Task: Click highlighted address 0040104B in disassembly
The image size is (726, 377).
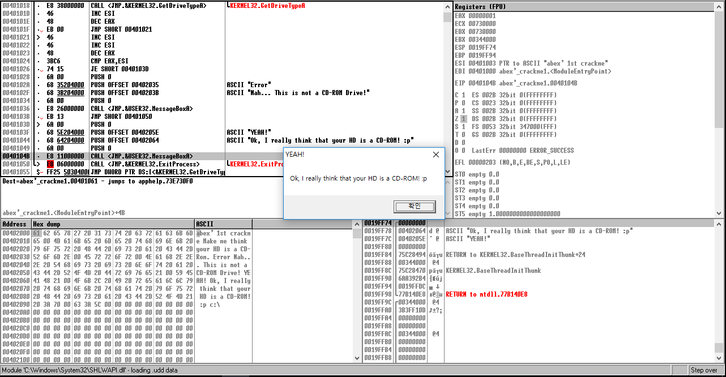Action: coord(15,156)
